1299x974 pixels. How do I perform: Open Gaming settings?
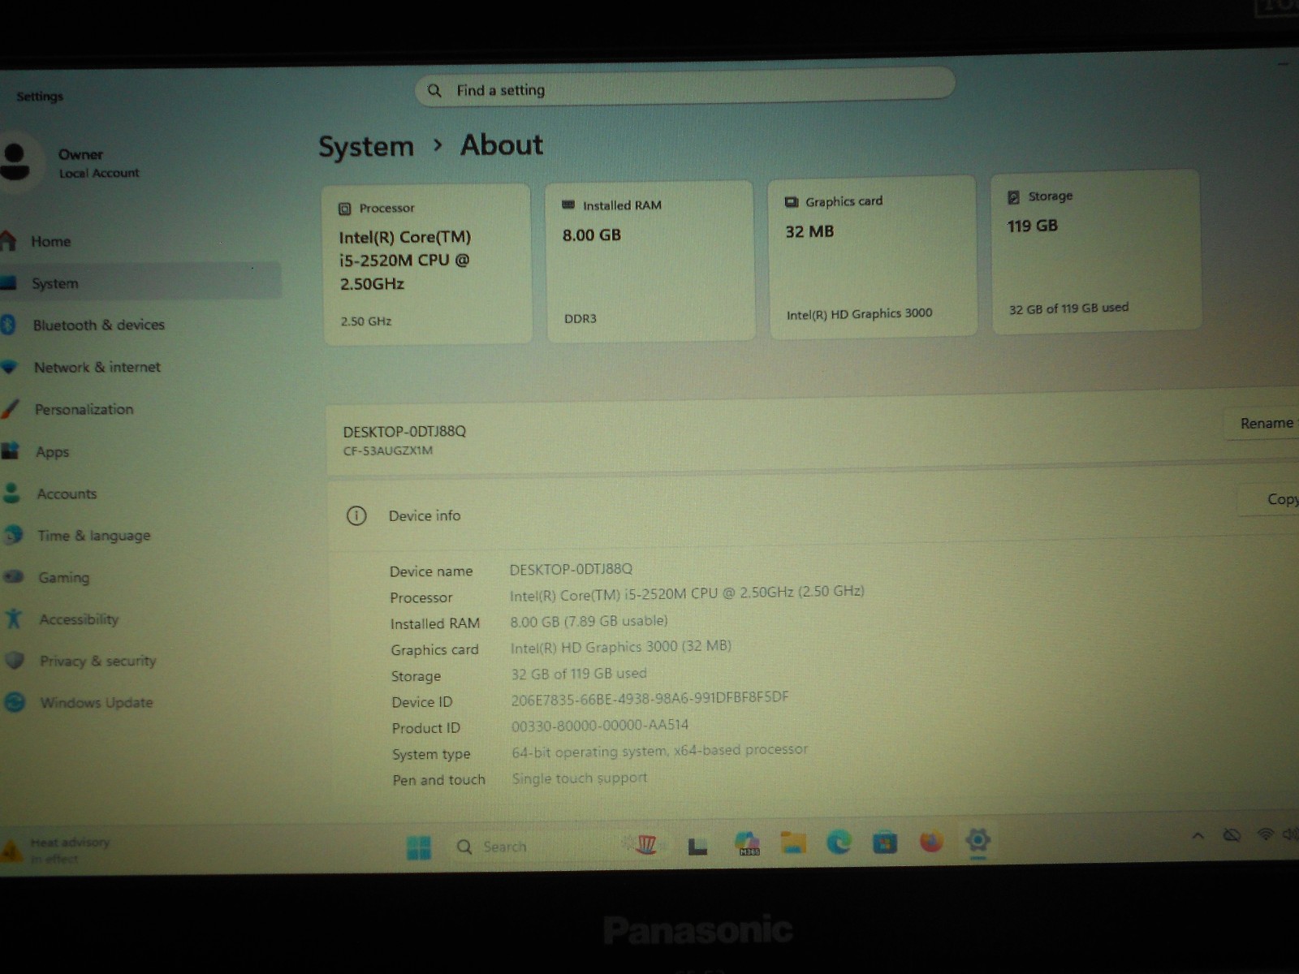click(63, 578)
